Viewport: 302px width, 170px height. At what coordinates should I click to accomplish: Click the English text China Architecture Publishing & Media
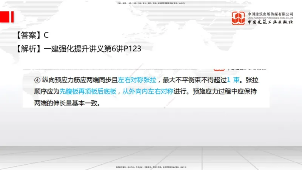point(270,18)
